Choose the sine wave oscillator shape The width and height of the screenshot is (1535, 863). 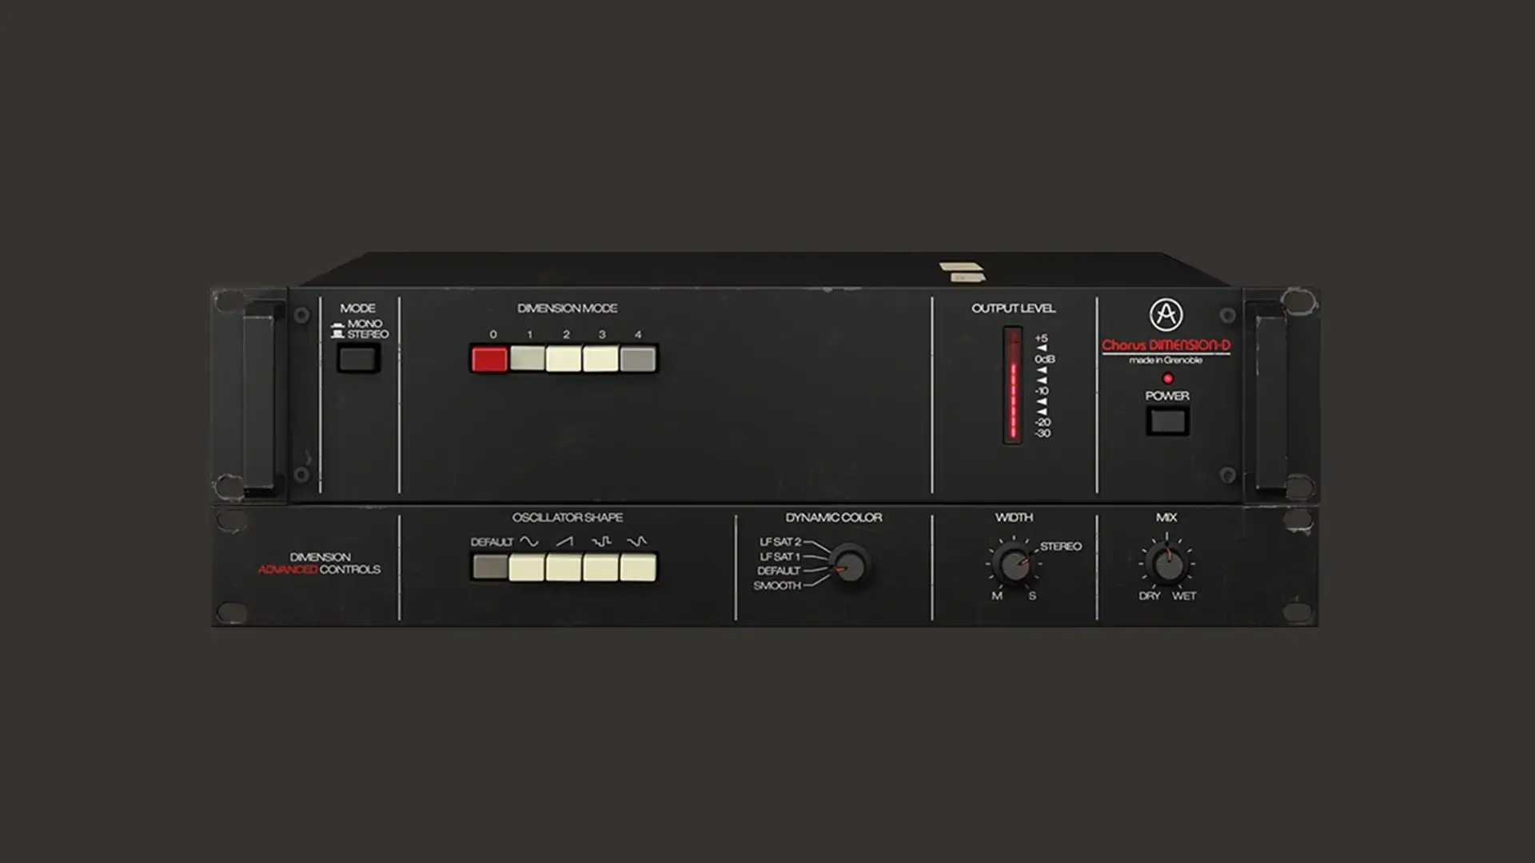(x=527, y=567)
